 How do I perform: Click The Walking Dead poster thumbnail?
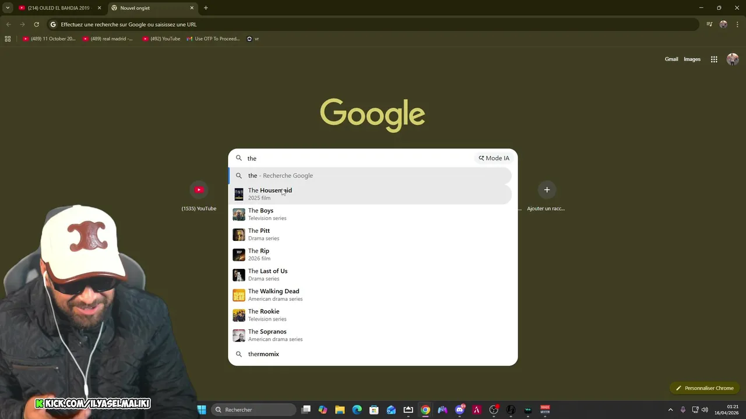click(x=239, y=295)
